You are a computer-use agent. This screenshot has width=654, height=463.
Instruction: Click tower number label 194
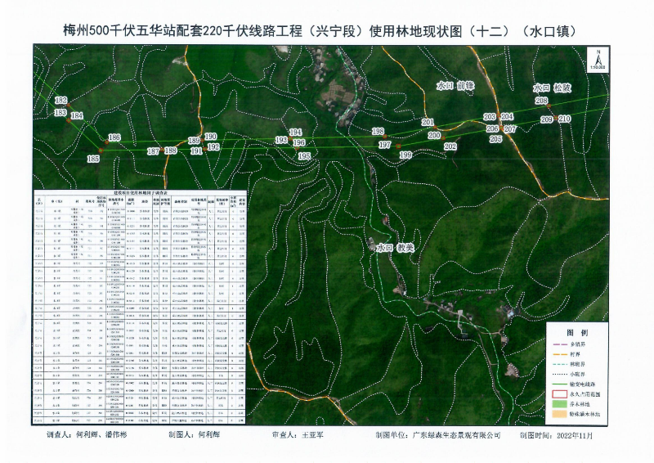tap(295, 133)
